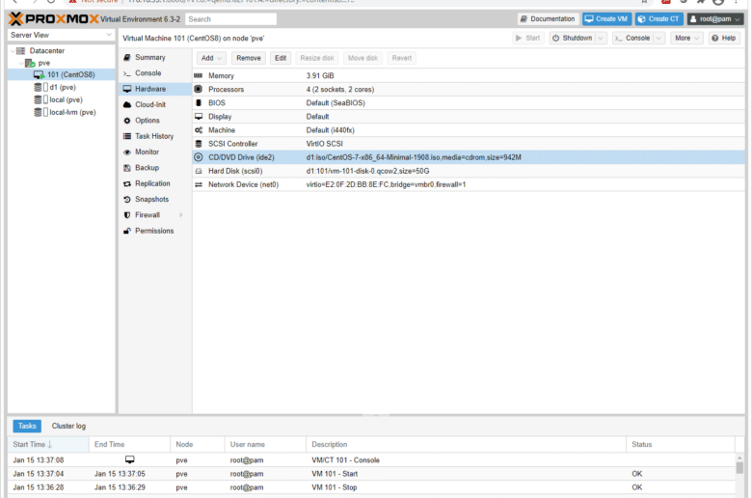Click the Console terminal icon in sidebar
Screen dimensions: 752x498
[x=127, y=73]
